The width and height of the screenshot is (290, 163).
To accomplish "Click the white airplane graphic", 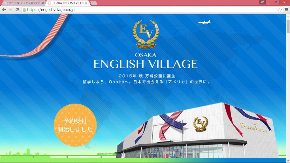I will 204,22.
